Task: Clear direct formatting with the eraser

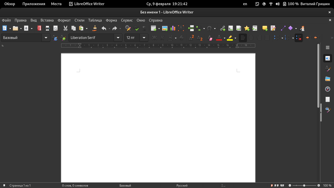Action: click(210, 38)
